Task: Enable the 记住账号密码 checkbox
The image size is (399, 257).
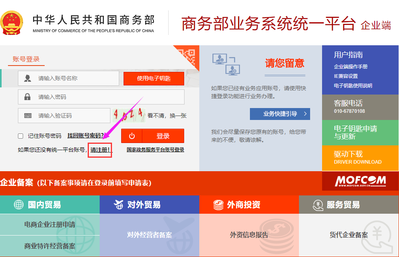Action: coord(20,135)
